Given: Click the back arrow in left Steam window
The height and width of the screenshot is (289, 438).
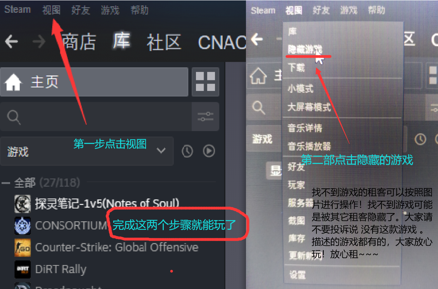Looking at the screenshot, I should tap(12, 42).
